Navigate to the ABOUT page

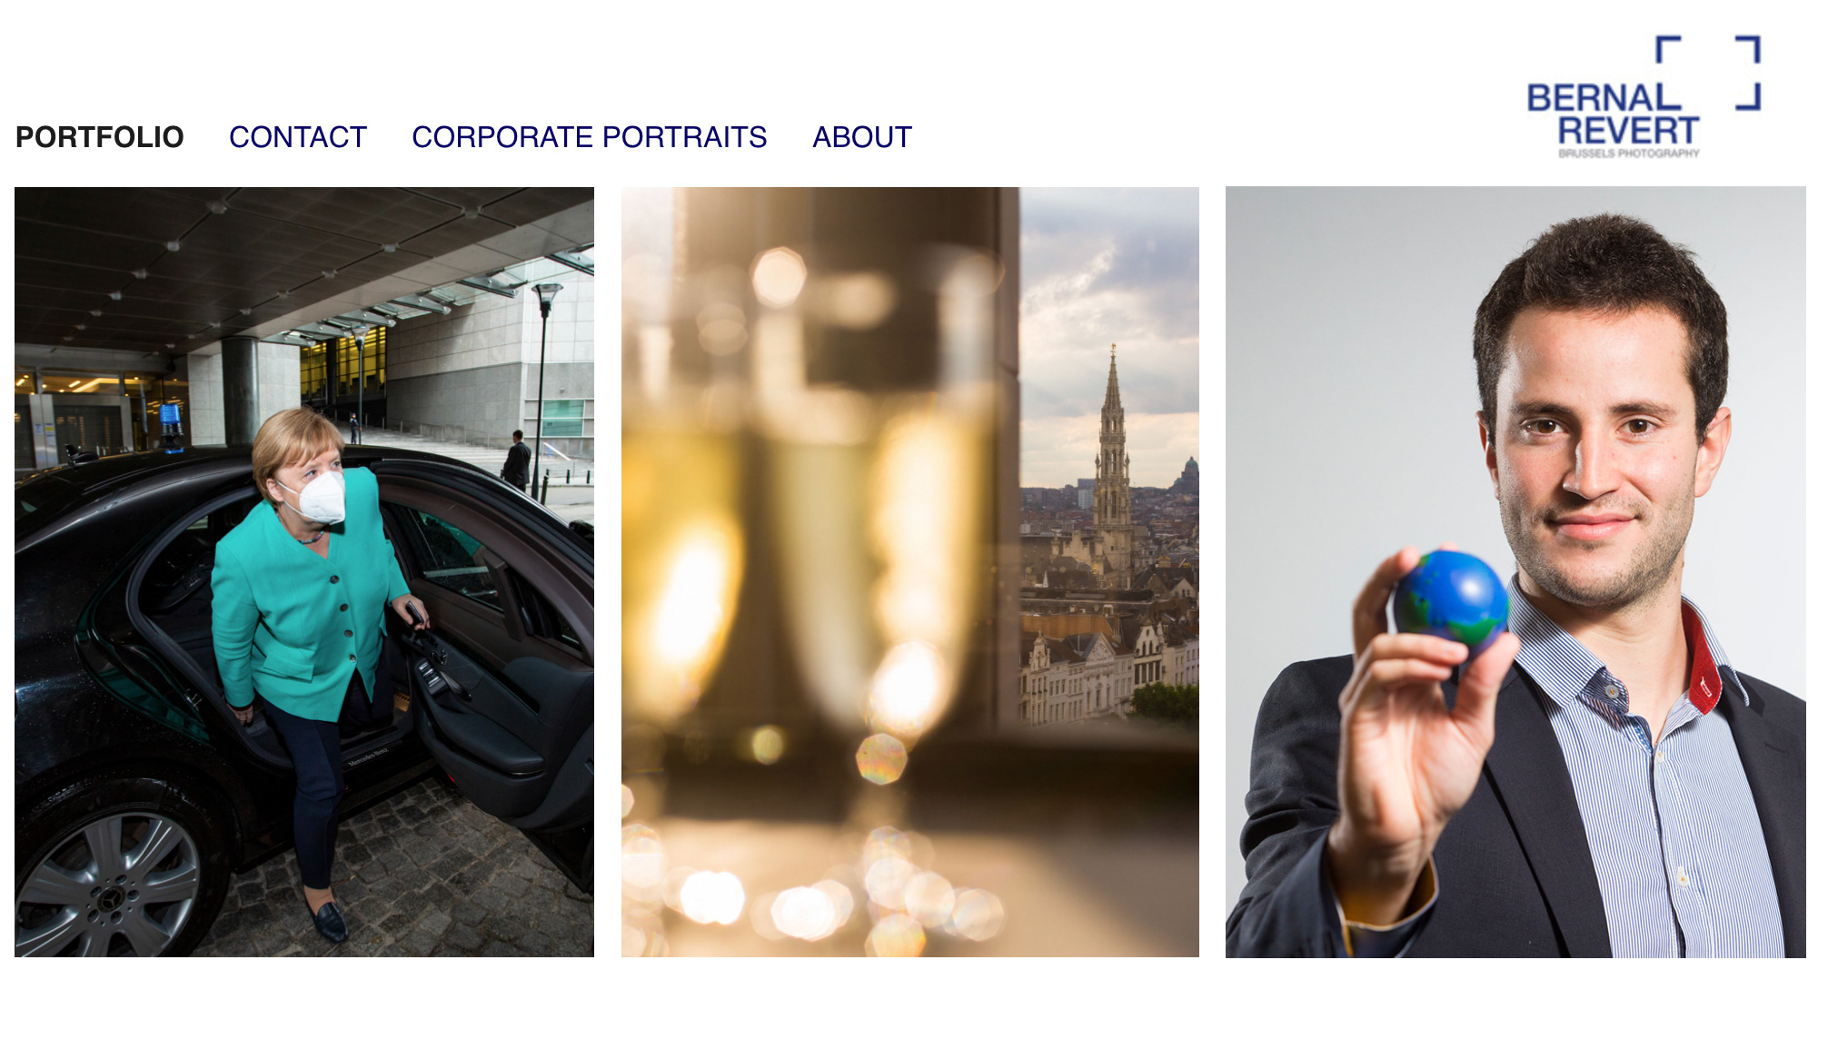point(862,137)
